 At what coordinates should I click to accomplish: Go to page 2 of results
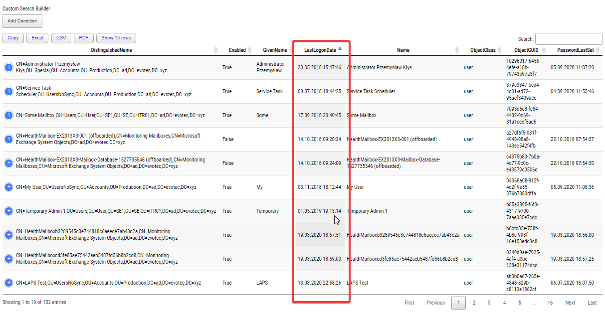(x=474, y=303)
